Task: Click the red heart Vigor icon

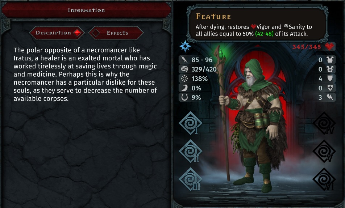Action: pos(329,46)
